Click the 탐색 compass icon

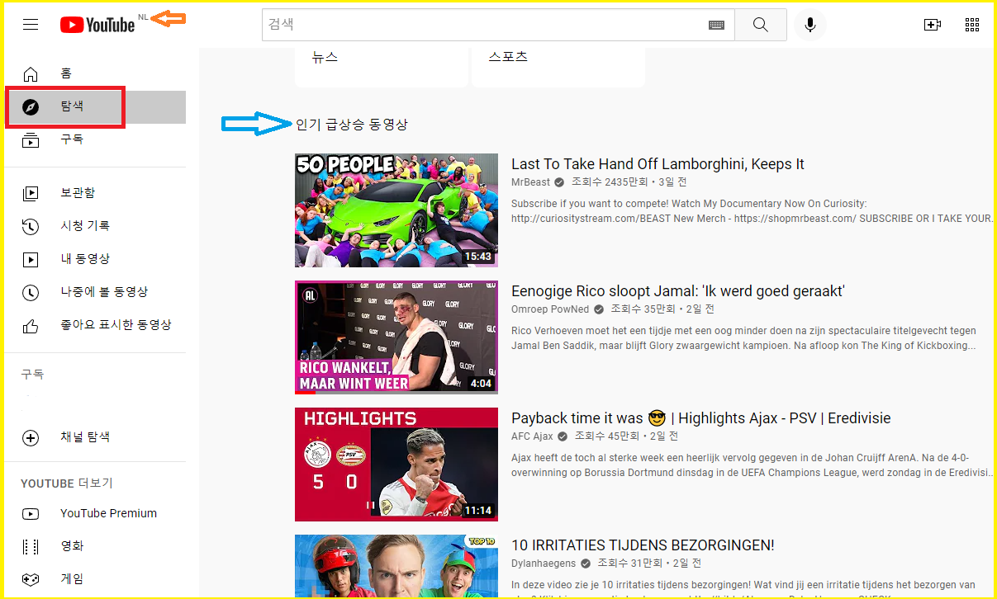click(x=31, y=107)
